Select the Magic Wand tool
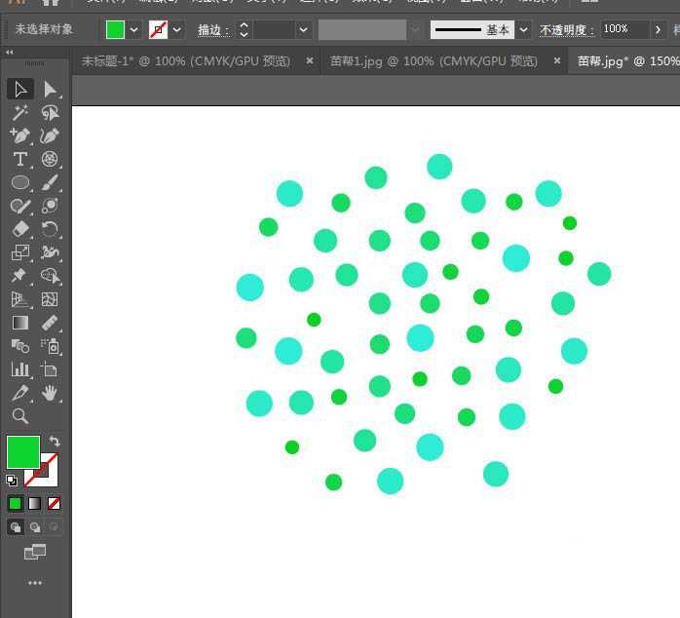This screenshot has height=618, width=680. [19, 113]
